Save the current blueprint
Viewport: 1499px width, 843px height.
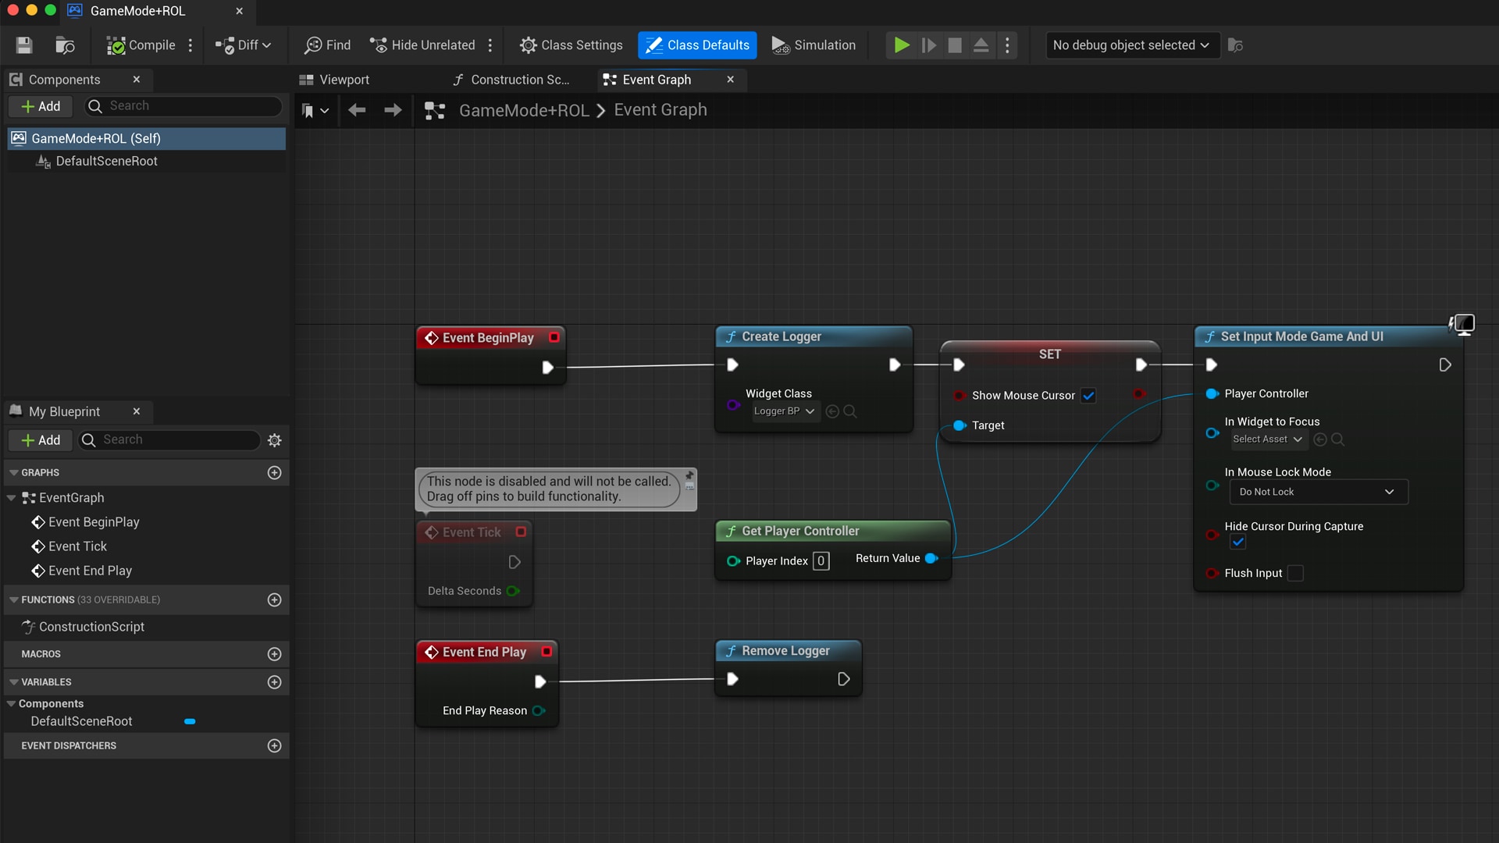pyautogui.click(x=23, y=44)
